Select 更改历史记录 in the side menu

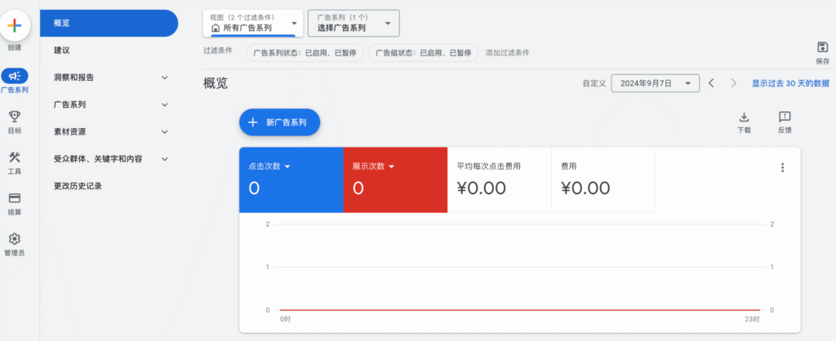tap(78, 185)
